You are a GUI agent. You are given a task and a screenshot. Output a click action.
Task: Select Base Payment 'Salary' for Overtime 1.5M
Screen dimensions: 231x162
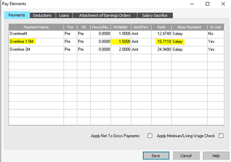click(x=190, y=42)
